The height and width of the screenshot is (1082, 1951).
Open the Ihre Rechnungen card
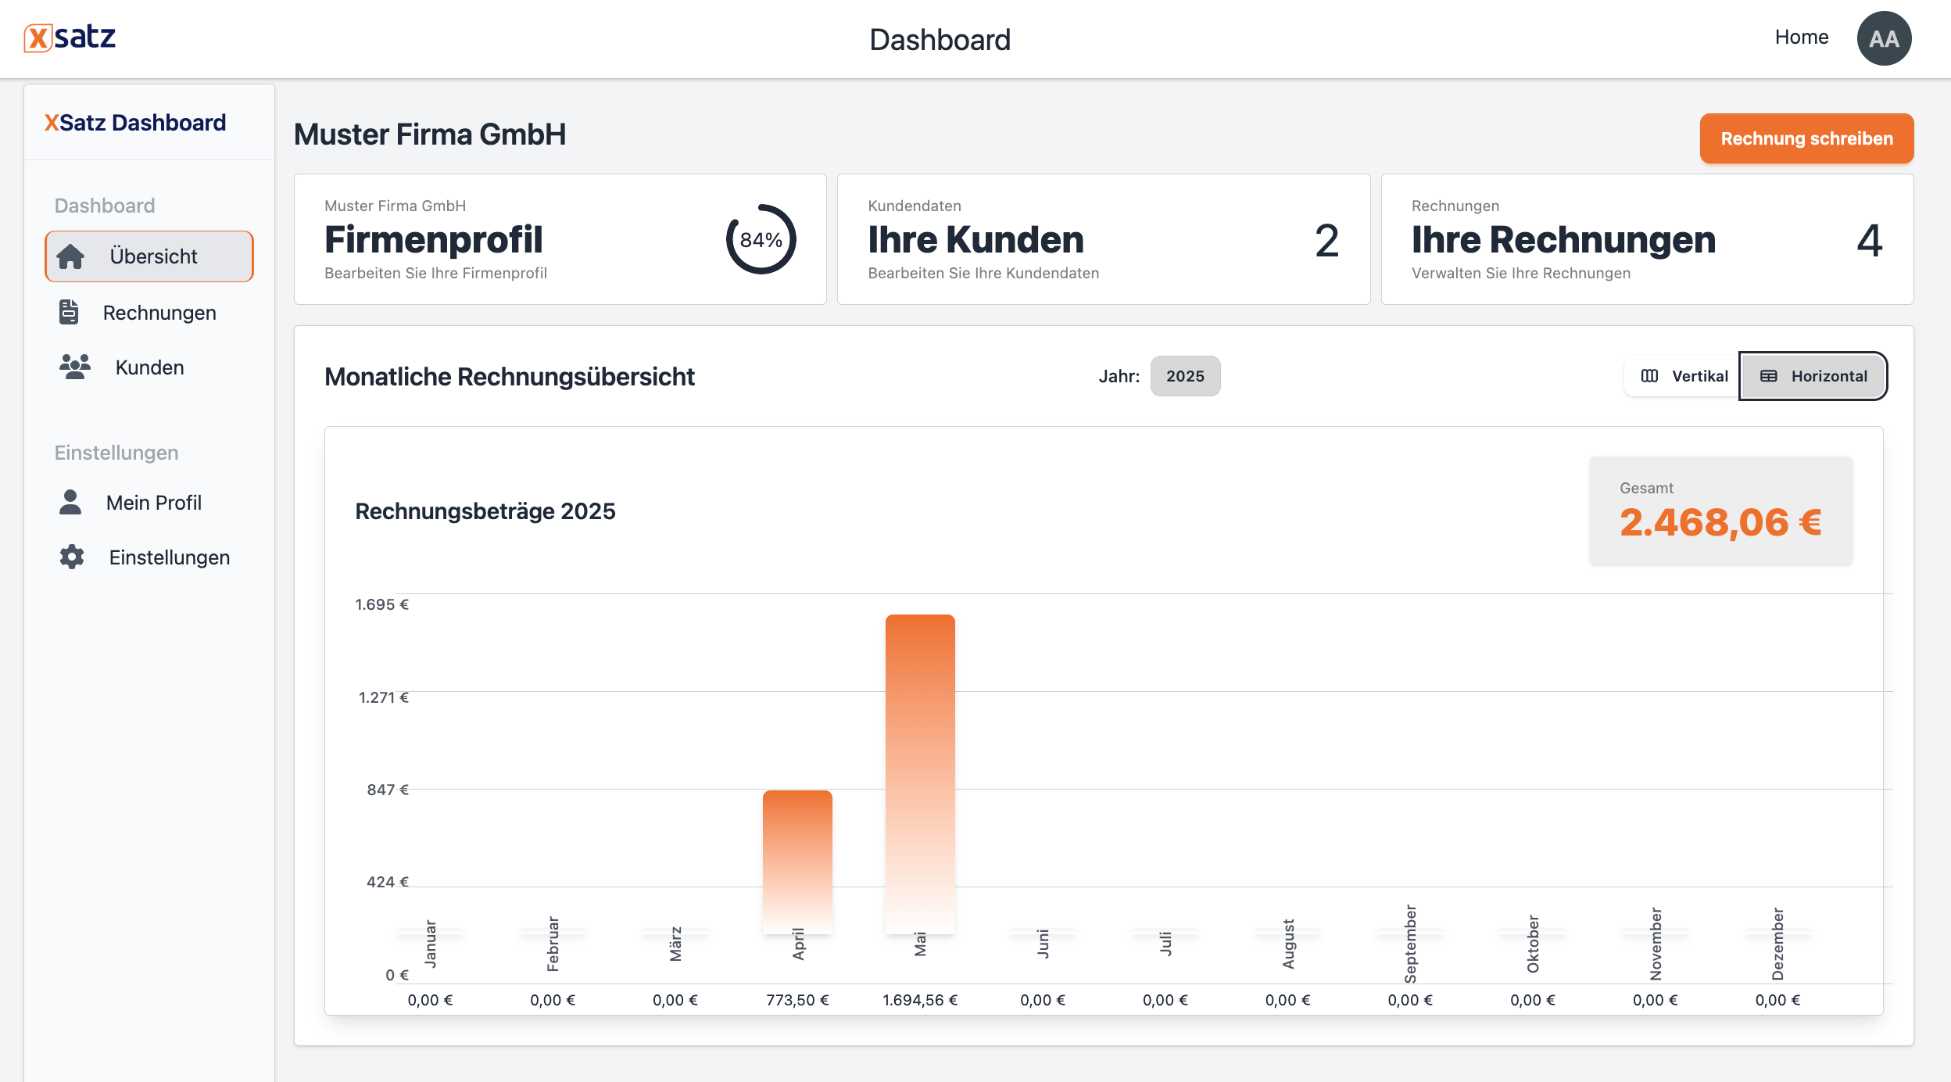coord(1647,239)
